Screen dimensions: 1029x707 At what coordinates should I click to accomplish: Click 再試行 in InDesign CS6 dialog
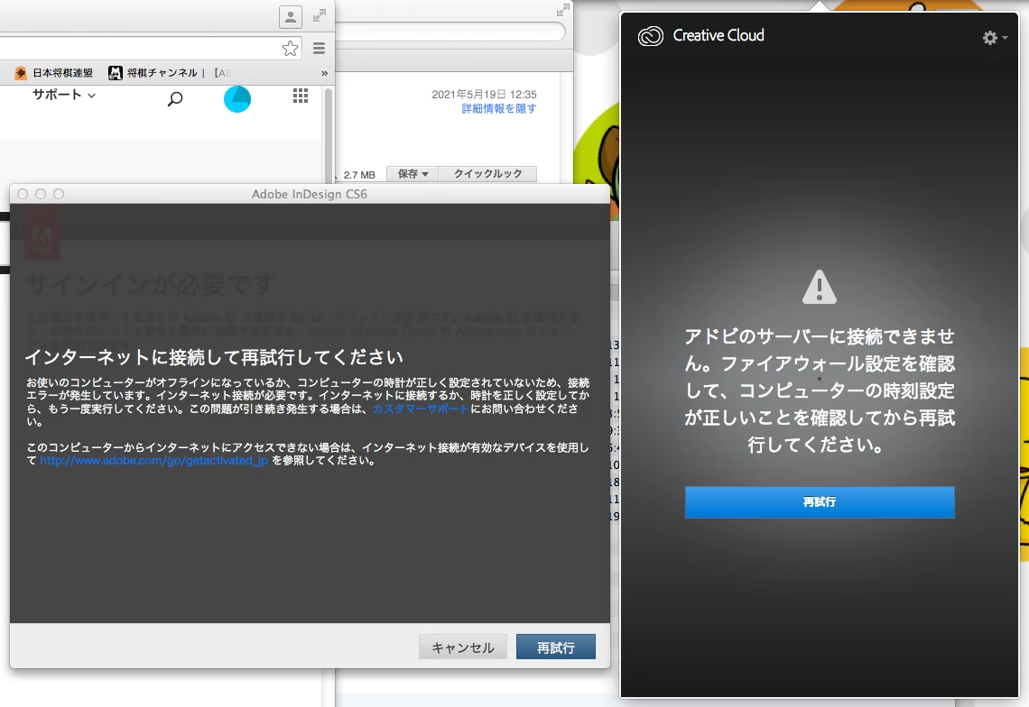pos(556,647)
